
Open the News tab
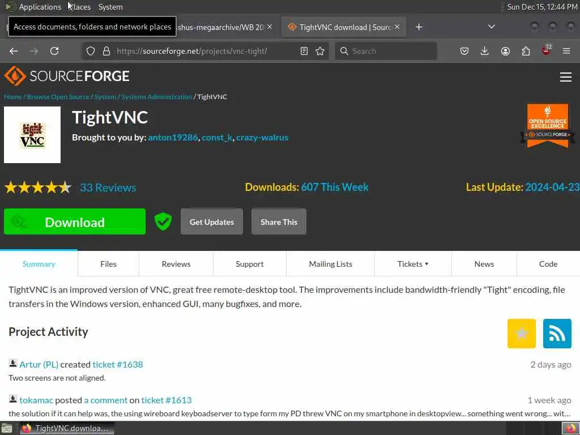pos(484,264)
